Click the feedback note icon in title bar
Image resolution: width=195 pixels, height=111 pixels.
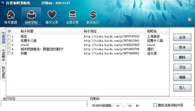point(165,2)
